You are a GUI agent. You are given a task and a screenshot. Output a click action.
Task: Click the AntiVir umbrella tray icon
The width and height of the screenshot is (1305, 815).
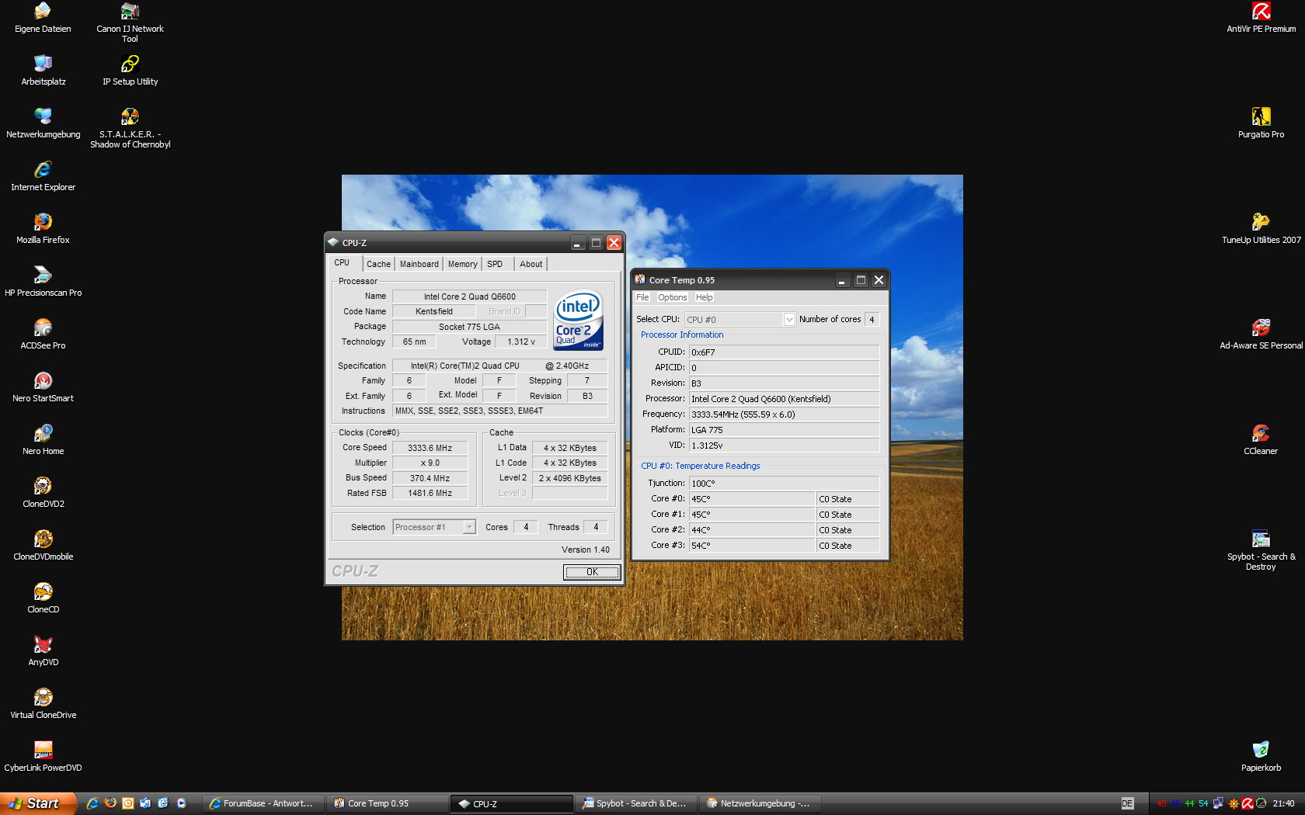[x=1247, y=803]
